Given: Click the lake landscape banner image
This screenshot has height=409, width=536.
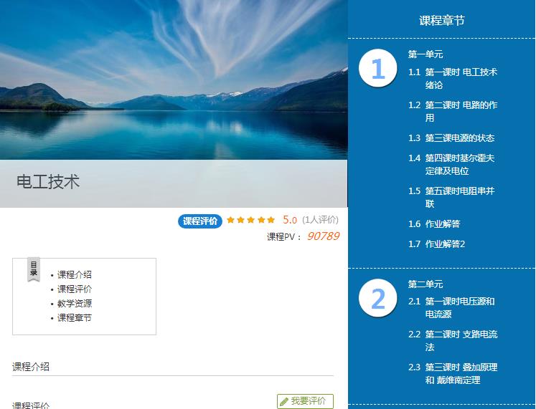Looking at the screenshot, I should point(174,80).
